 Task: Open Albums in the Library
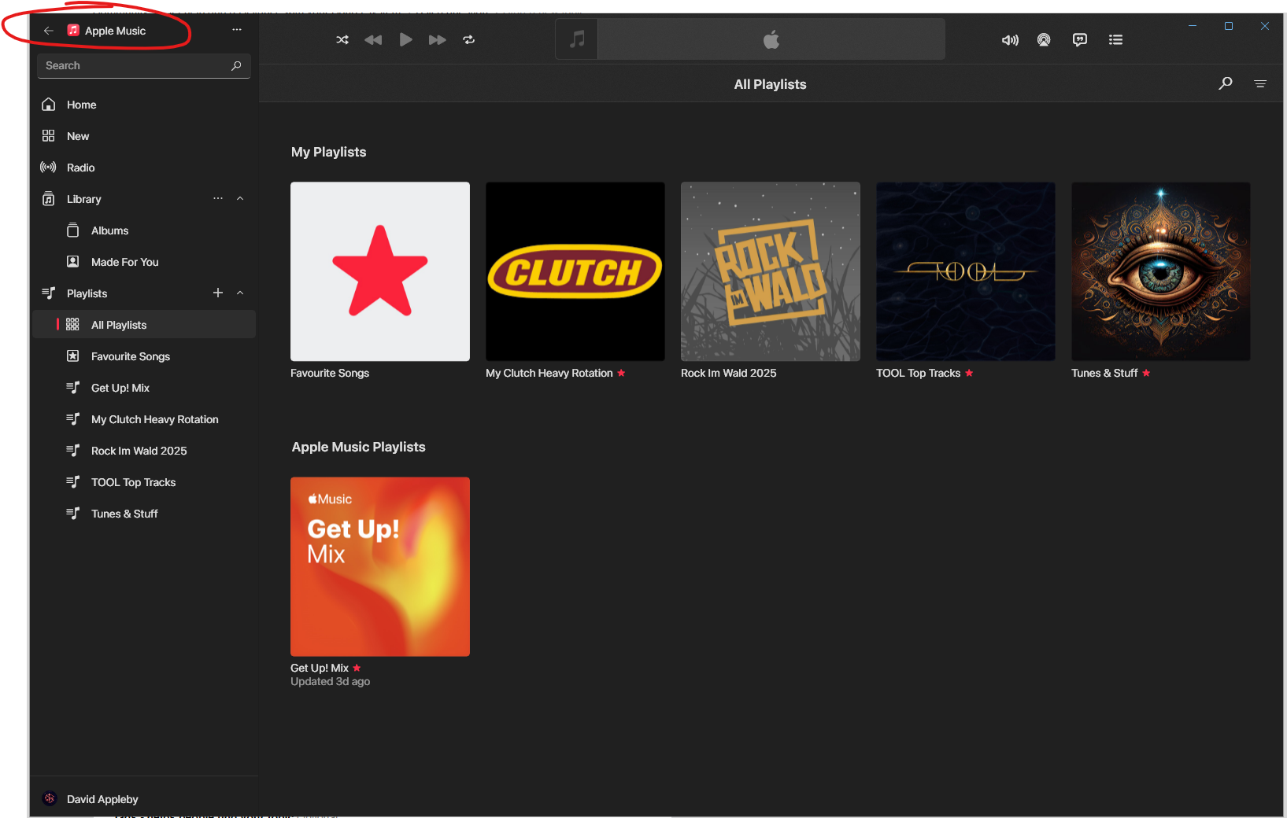coord(144,230)
